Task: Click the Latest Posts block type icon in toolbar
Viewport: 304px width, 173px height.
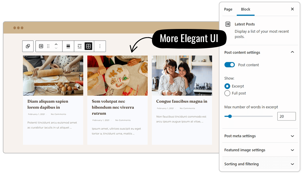Action: pos(41,46)
